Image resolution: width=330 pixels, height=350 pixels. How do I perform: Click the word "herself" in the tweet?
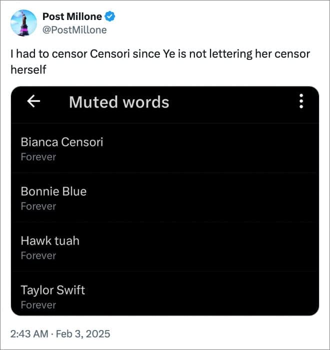28,70
